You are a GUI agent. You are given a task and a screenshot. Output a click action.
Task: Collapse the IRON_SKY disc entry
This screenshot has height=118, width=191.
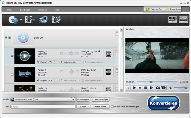6,38
